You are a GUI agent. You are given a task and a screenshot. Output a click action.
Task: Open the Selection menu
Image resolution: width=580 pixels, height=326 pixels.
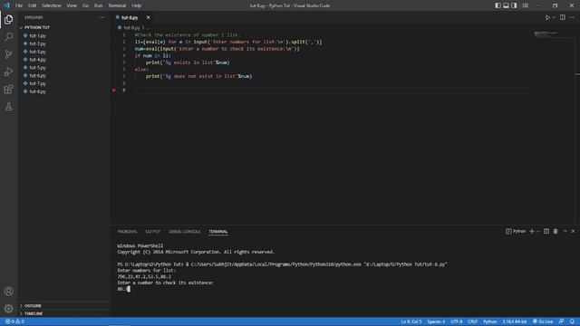pos(52,5)
